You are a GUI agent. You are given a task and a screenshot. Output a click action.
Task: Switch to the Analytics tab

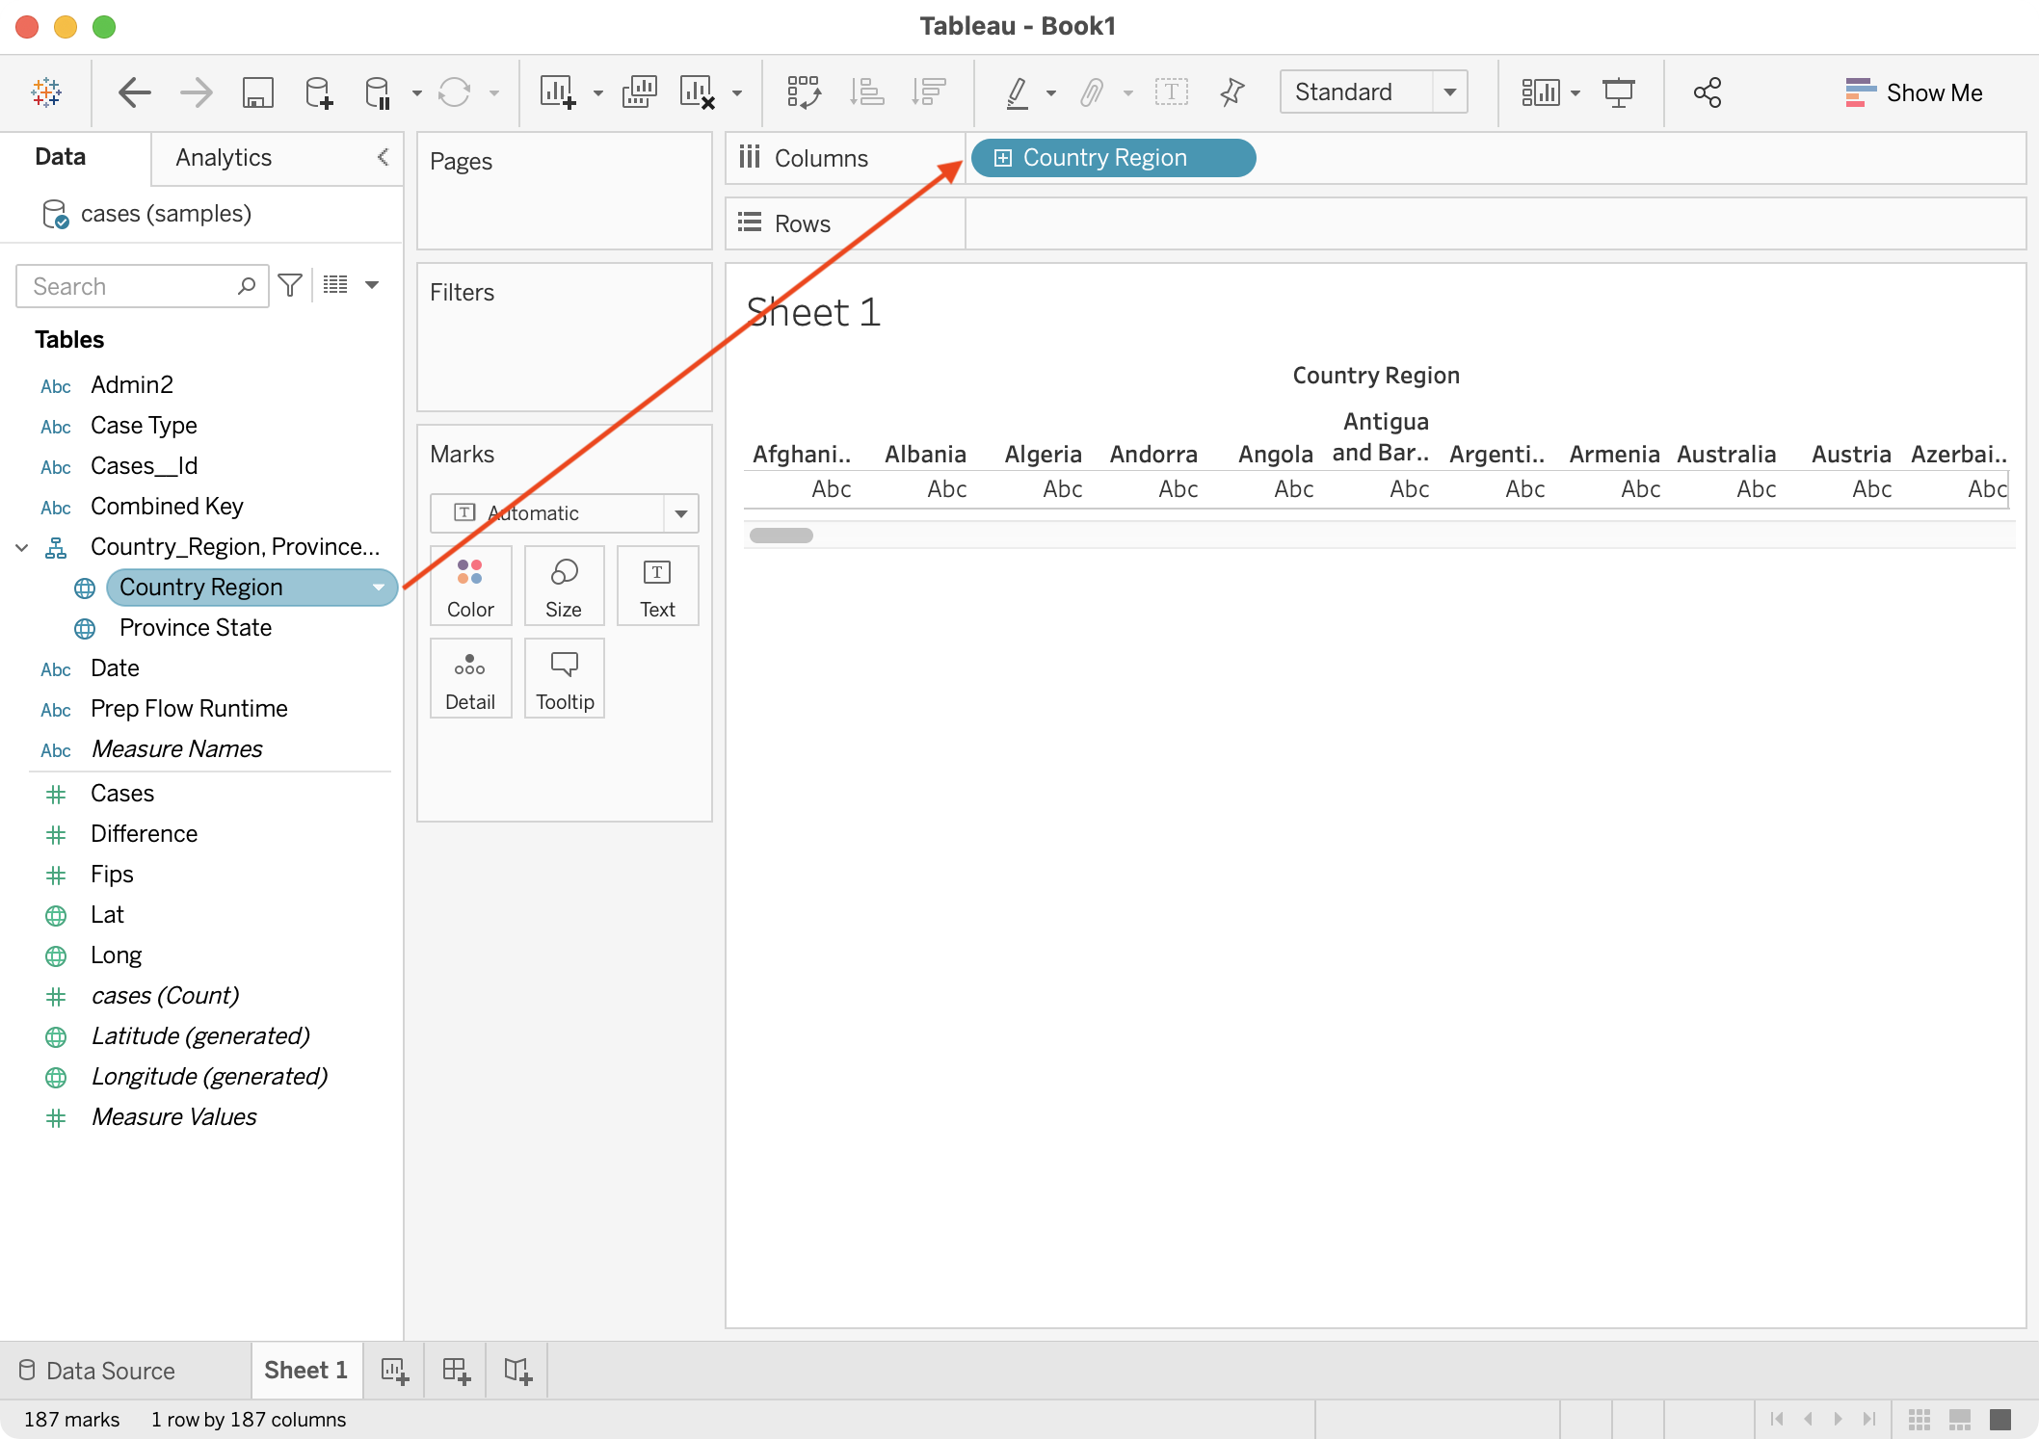coord(224,158)
